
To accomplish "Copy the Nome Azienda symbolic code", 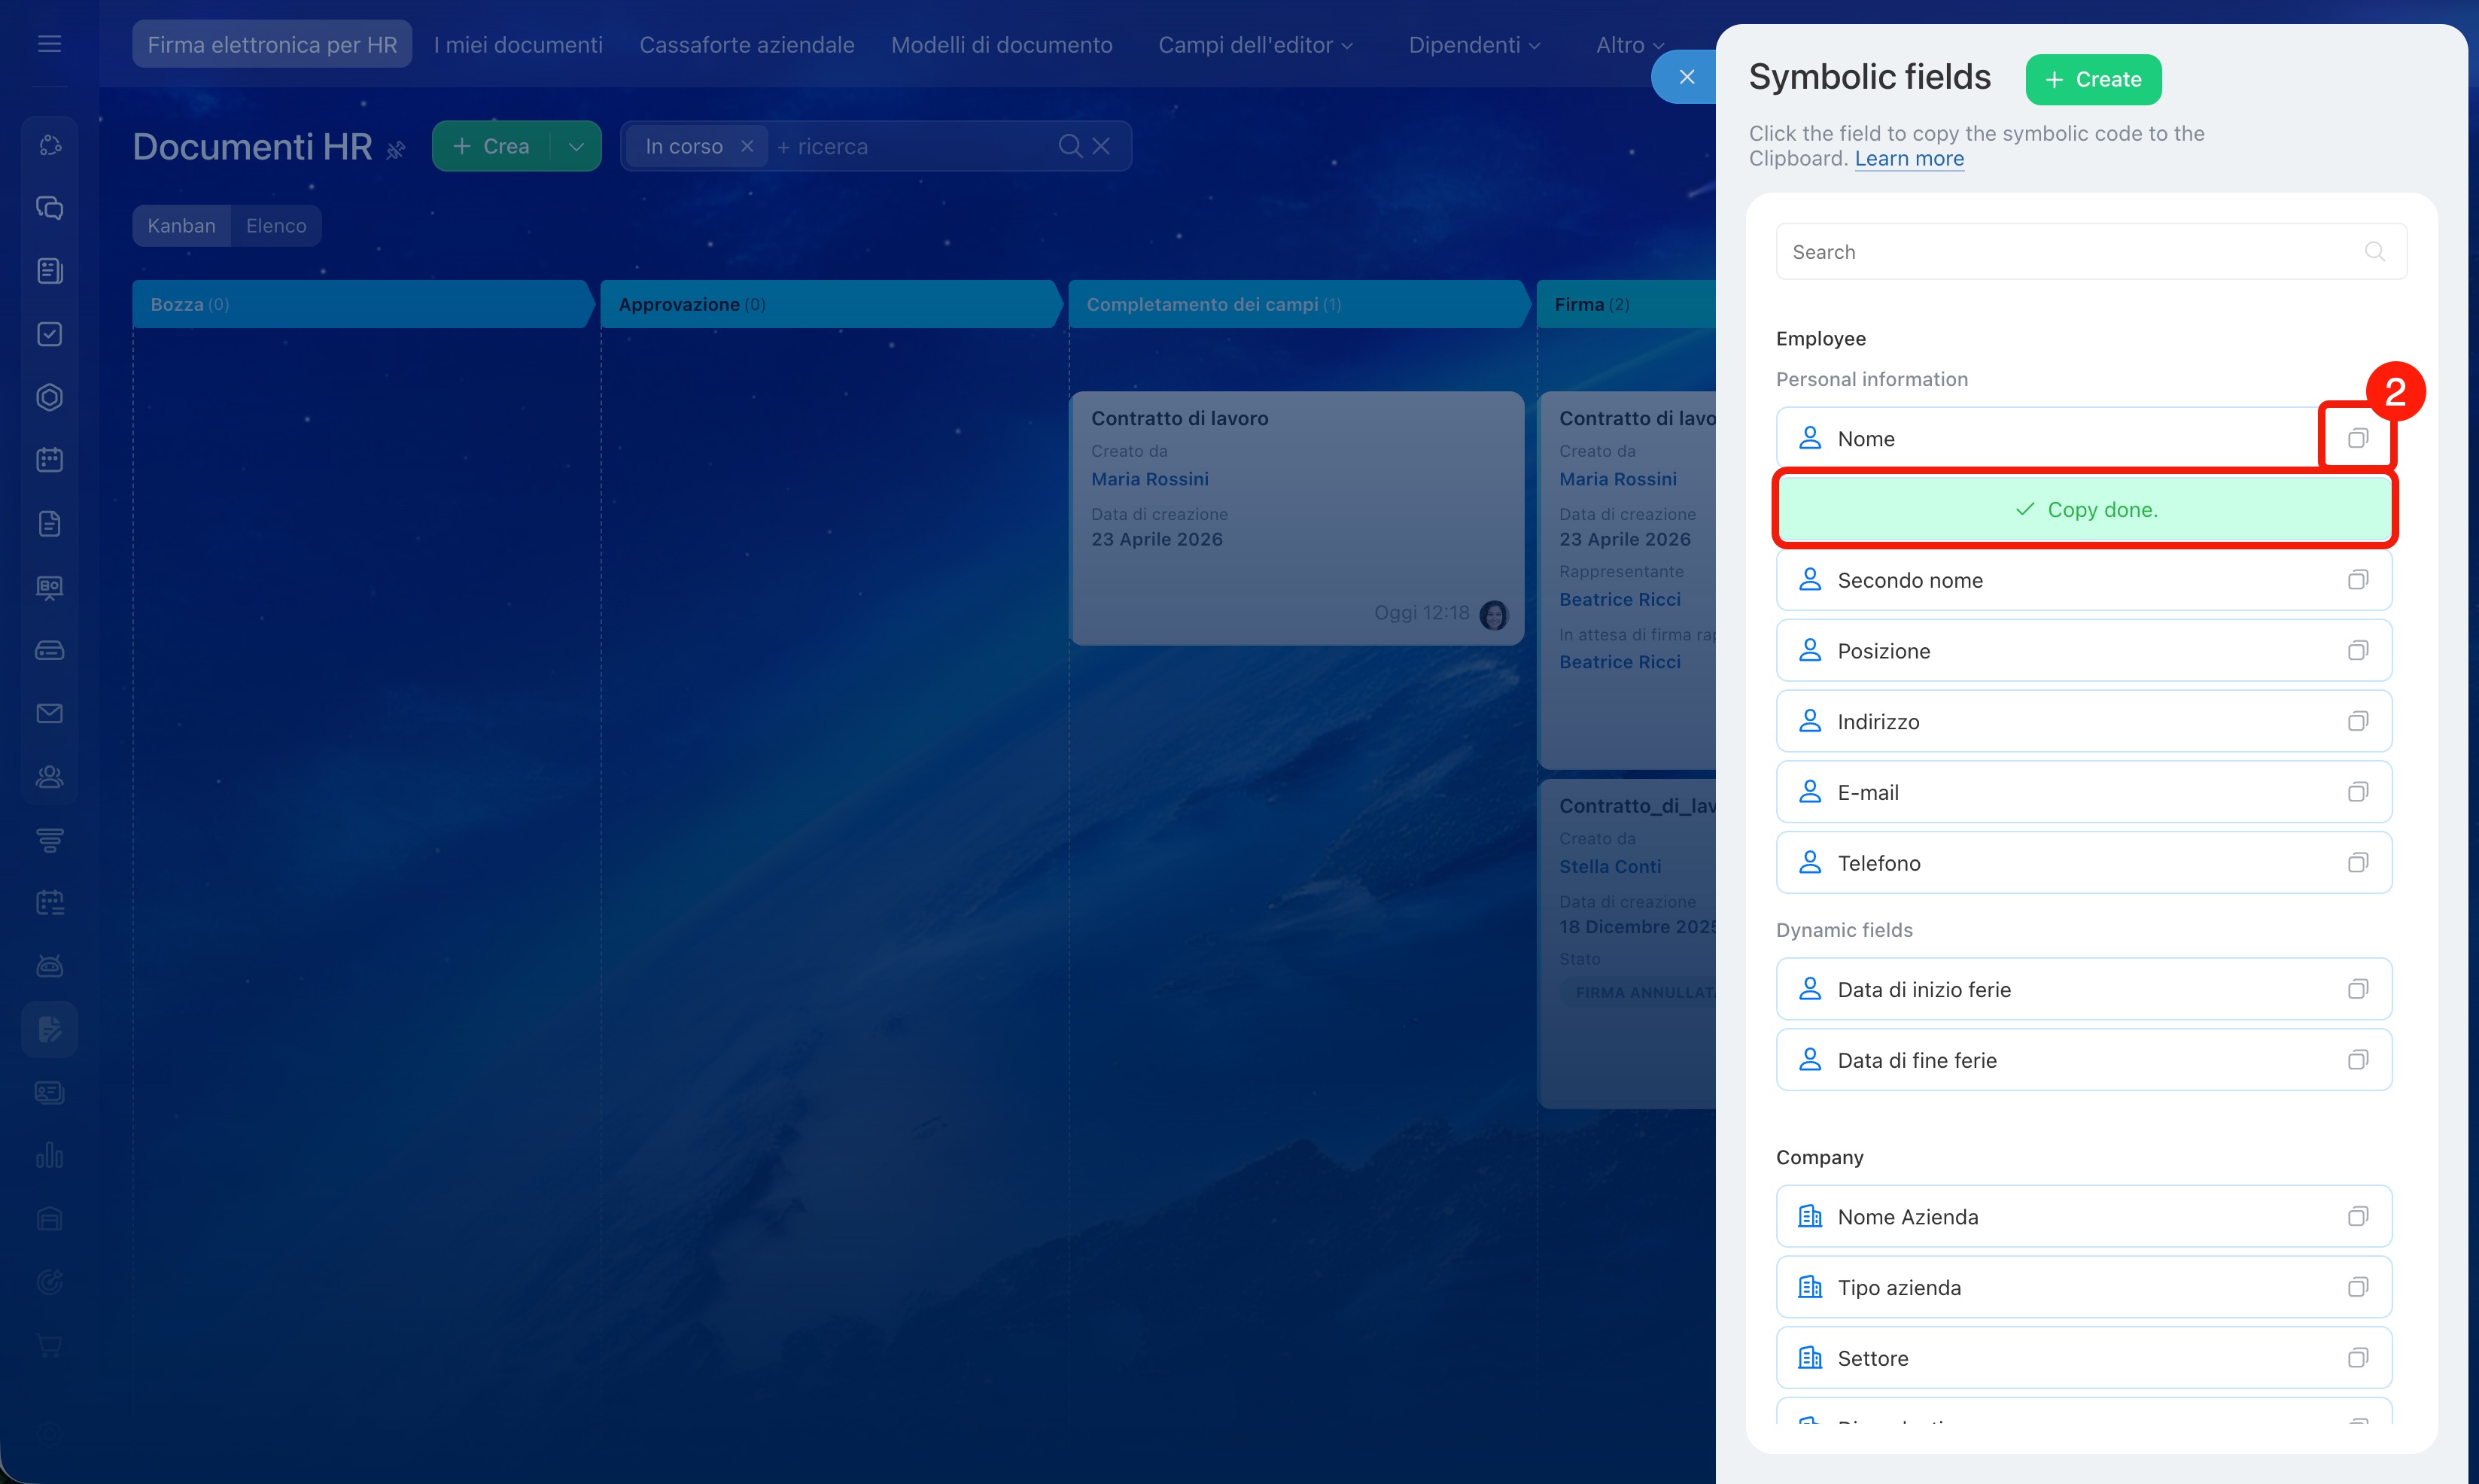I will coord(2357,1217).
